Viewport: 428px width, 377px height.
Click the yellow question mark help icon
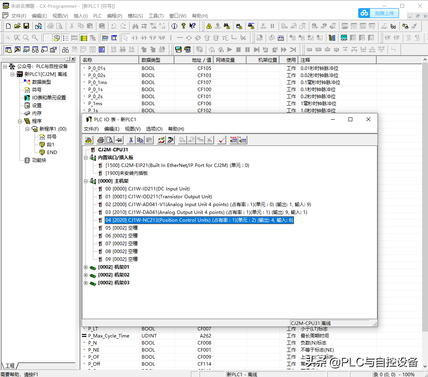pyautogui.click(x=183, y=26)
